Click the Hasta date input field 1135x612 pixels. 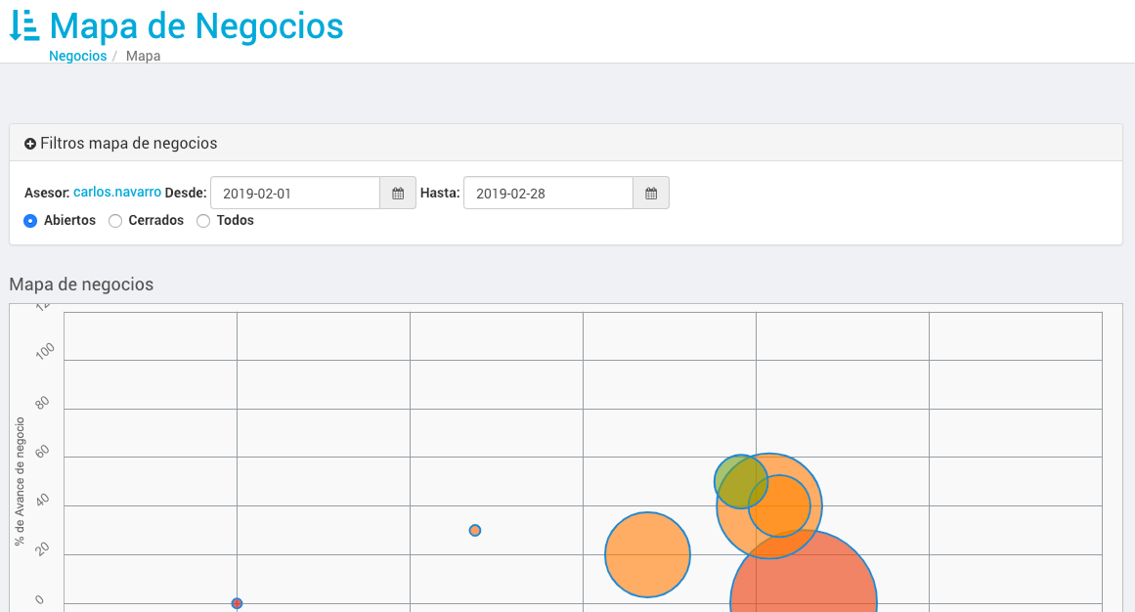[548, 193]
